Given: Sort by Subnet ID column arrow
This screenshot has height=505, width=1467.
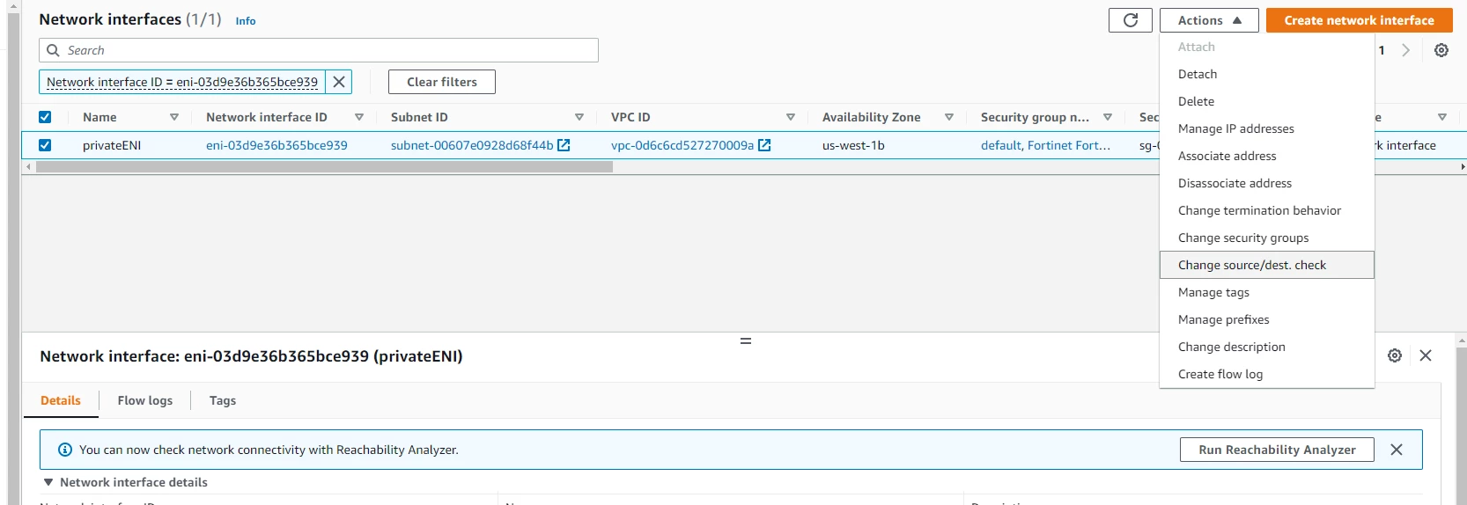Looking at the screenshot, I should pos(579,117).
